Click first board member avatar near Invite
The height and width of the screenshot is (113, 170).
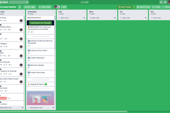click(56, 7)
